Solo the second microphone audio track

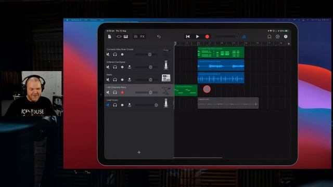115,67
